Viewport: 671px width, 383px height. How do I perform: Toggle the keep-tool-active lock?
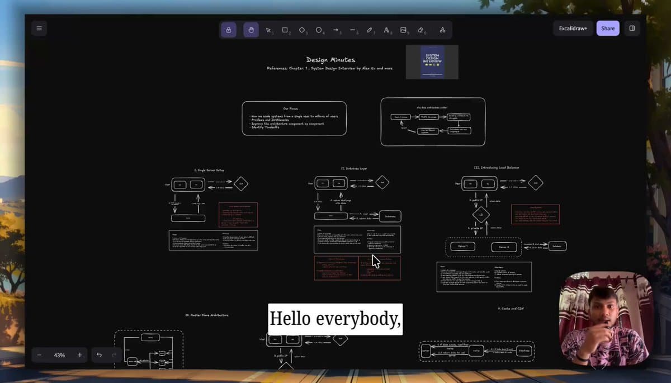(x=229, y=30)
